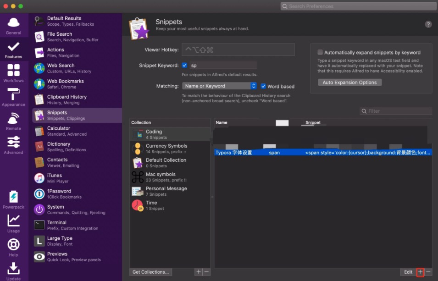
Task: Select the Personal Message collection
Action: coord(170,191)
